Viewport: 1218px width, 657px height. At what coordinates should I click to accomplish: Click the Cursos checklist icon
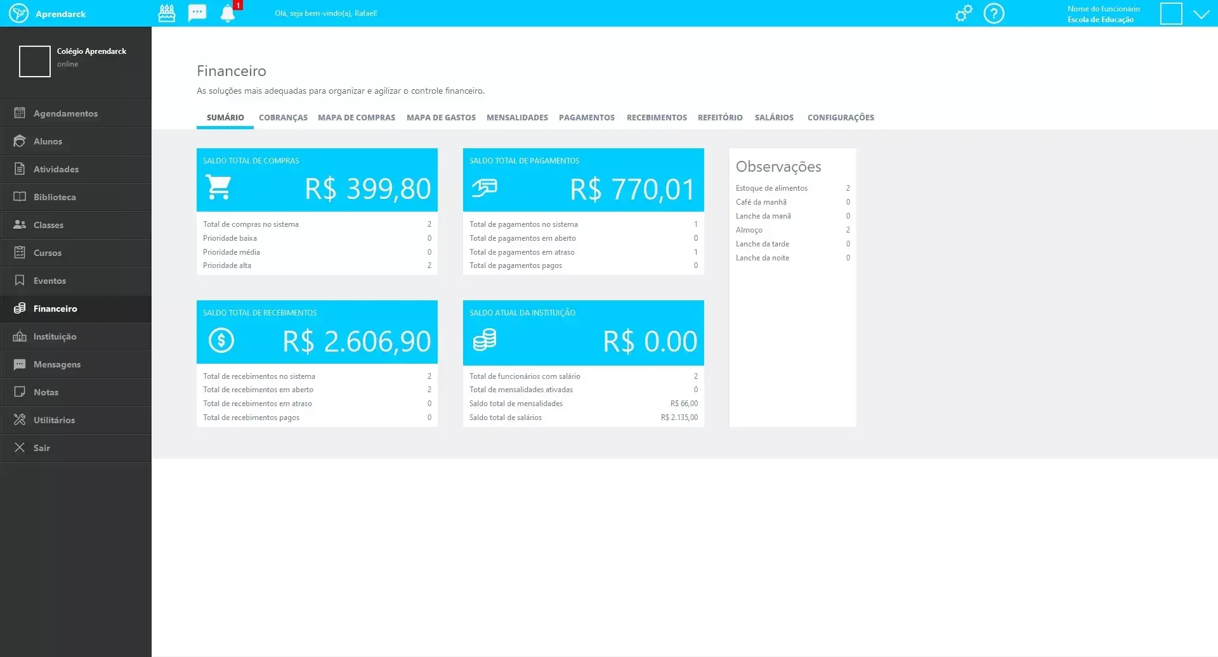(20, 252)
